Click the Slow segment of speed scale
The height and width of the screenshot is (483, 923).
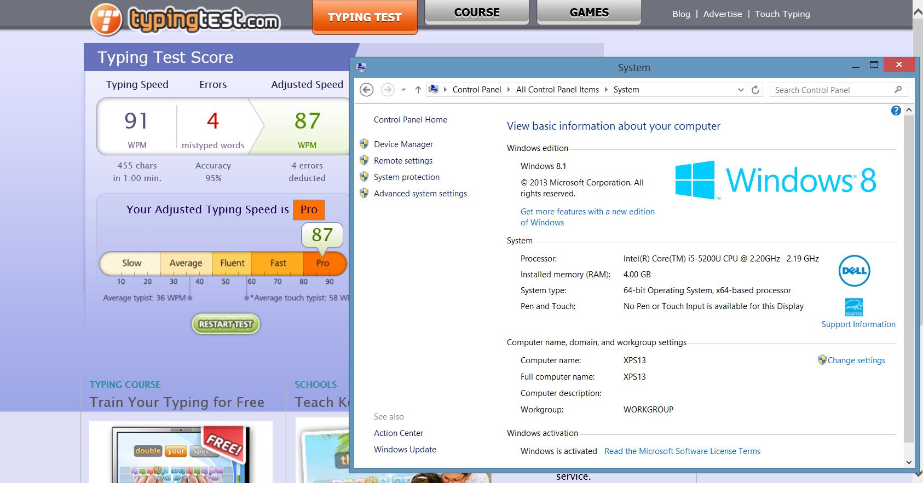pyautogui.click(x=130, y=263)
